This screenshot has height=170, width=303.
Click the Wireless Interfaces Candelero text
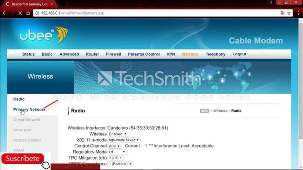[118, 128]
